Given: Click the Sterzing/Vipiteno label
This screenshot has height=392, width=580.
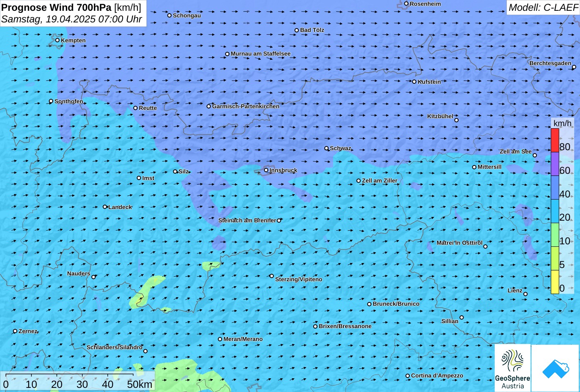Looking at the screenshot, I should (x=299, y=279).
